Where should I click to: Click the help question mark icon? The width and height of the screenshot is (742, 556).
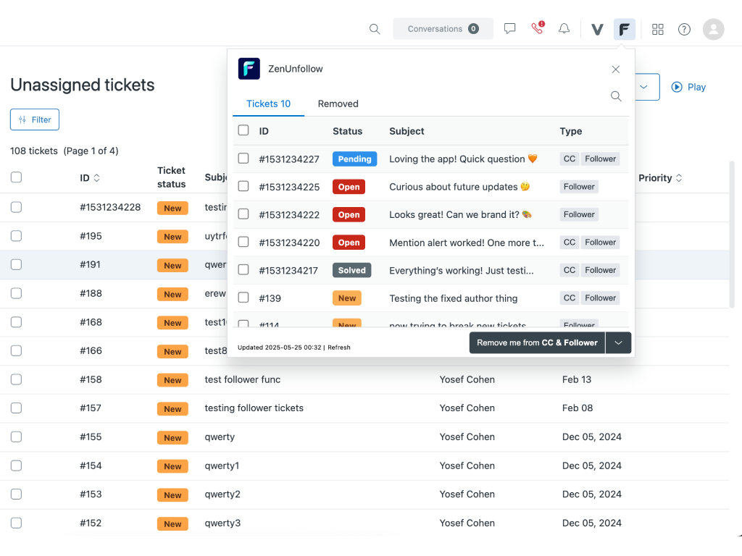pos(684,29)
